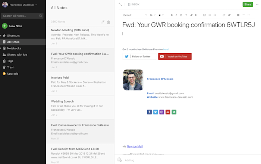
Task: Open the note options ellipsis menu
Action: (x=257, y=4)
